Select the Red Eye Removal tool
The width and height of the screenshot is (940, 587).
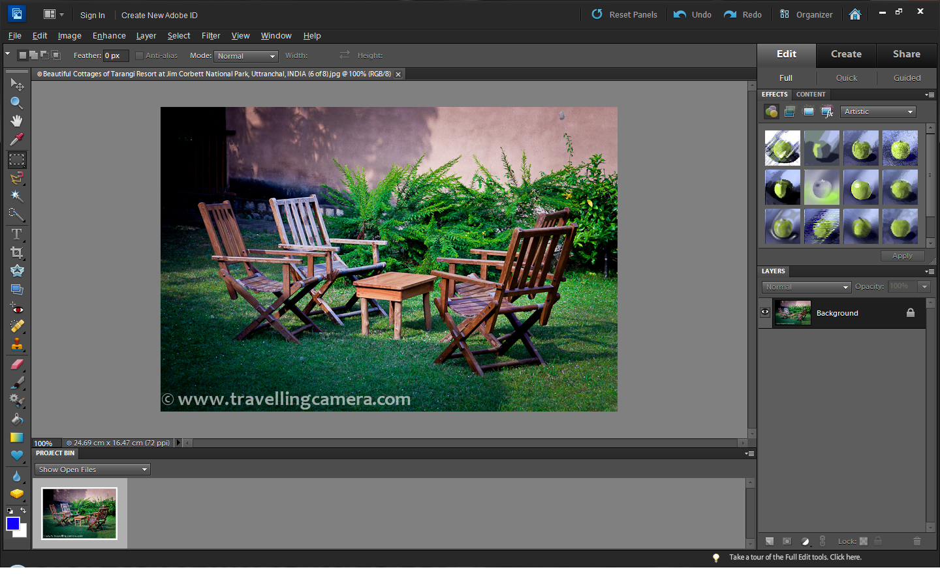pos(17,309)
